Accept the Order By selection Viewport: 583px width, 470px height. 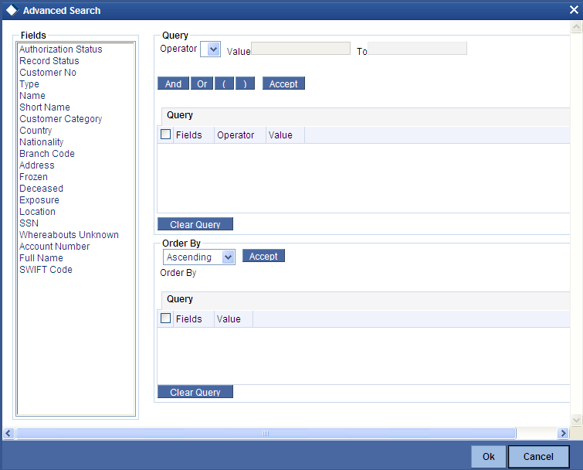coord(263,256)
